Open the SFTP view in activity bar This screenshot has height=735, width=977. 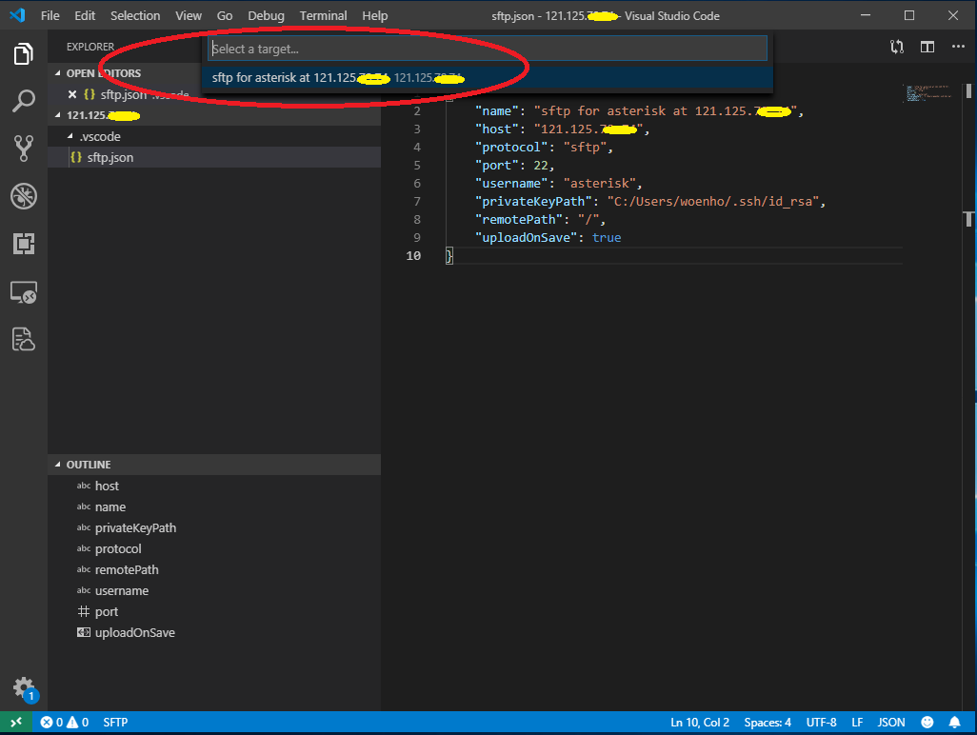24,340
